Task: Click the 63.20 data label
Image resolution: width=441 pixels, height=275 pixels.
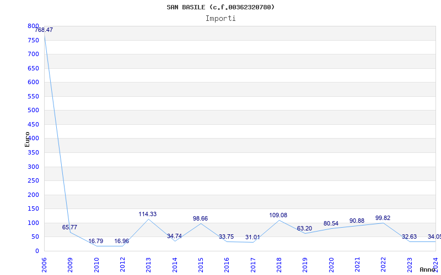Action: pyautogui.click(x=304, y=228)
